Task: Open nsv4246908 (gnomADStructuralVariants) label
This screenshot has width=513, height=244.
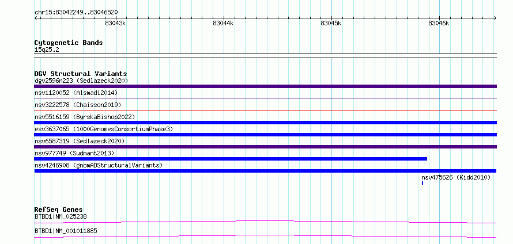Action: point(99,165)
